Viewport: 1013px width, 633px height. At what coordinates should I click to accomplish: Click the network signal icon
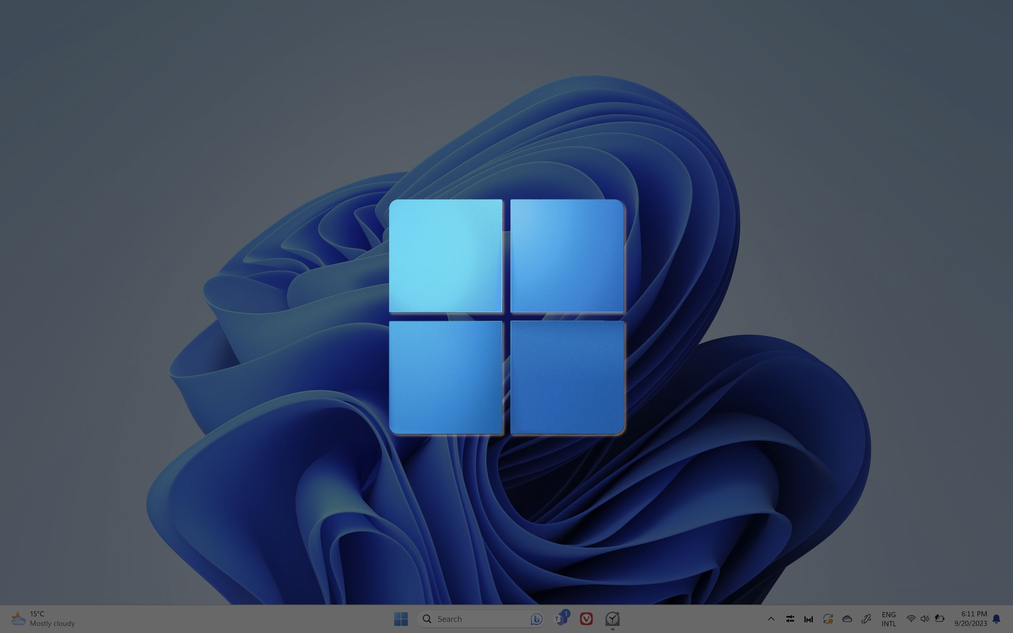[x=910, y=618]
